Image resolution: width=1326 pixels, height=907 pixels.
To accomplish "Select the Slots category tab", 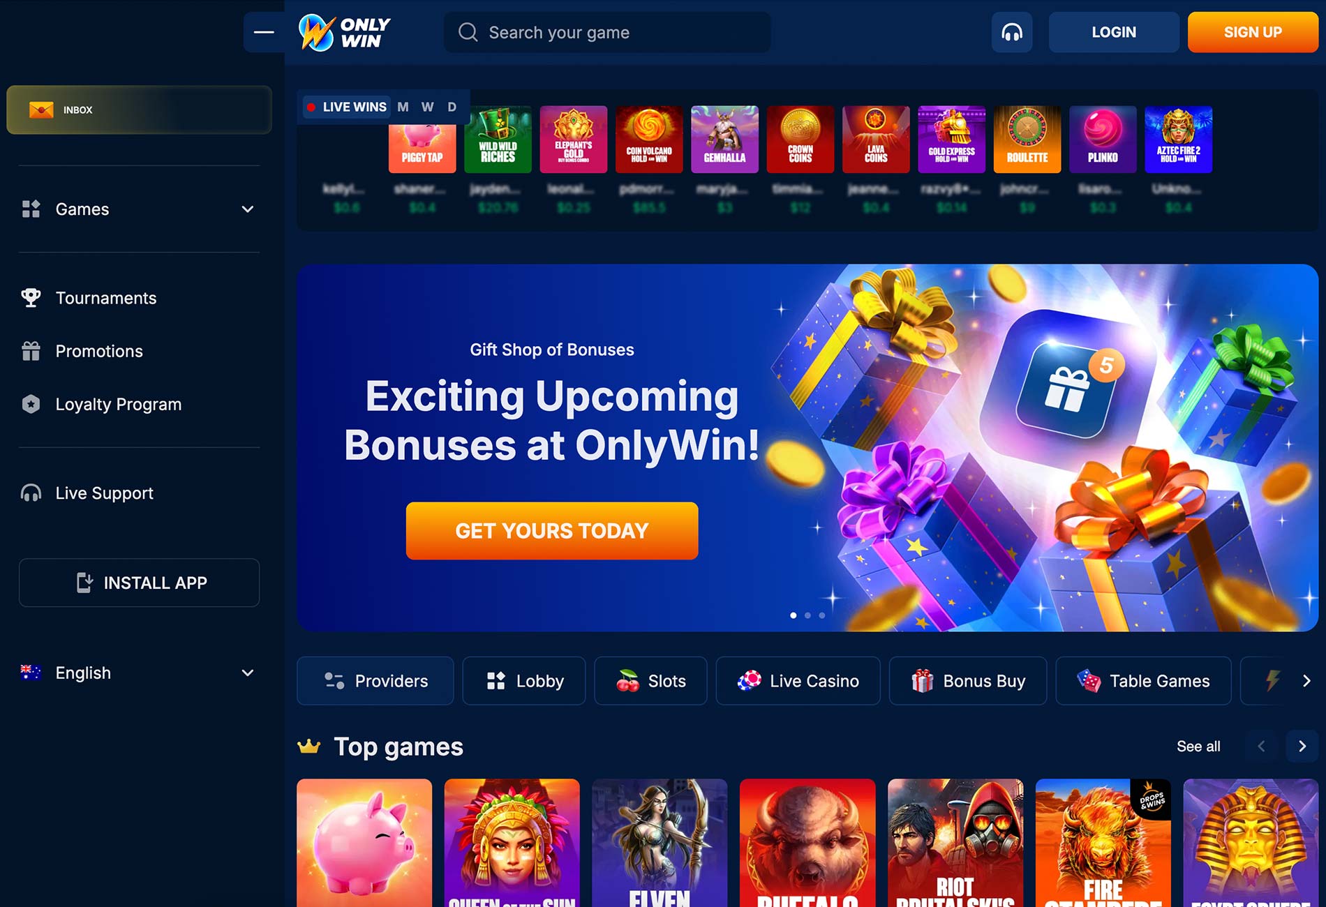I will [x=650, y=680].
